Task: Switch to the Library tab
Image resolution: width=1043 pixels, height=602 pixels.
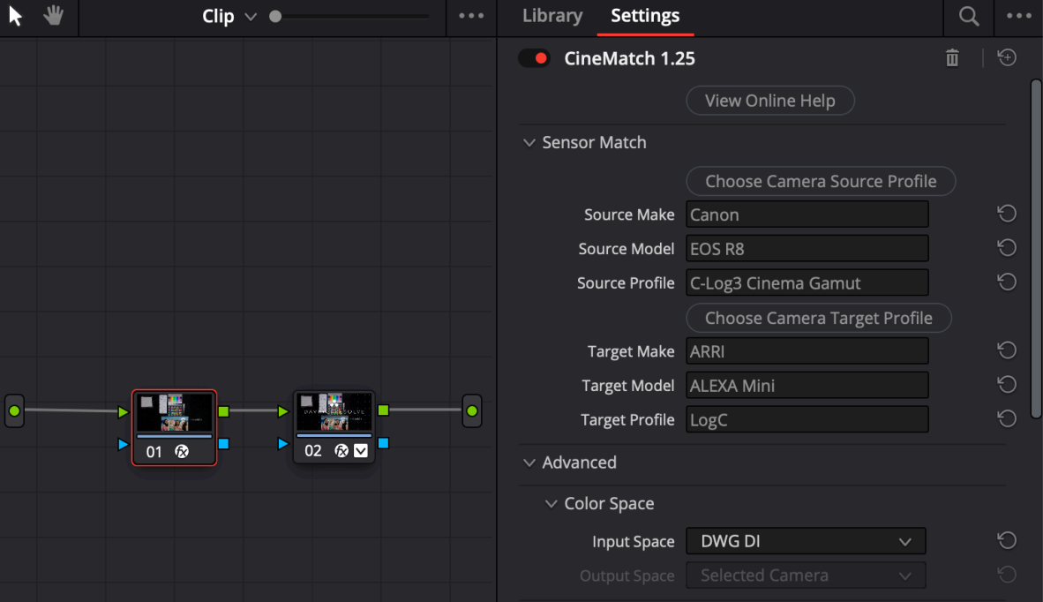Action: (552, 16)
